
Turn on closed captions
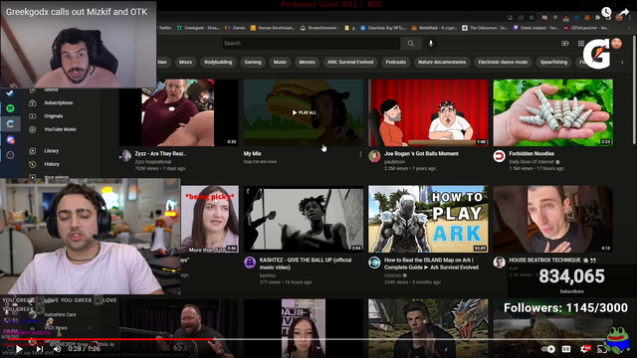(566, 349)
